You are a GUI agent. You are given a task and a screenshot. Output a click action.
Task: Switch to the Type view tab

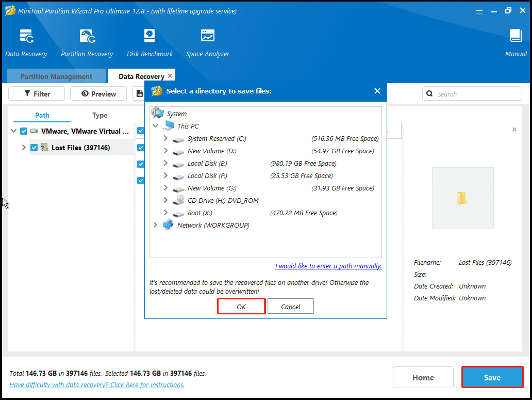click(99, 115)
